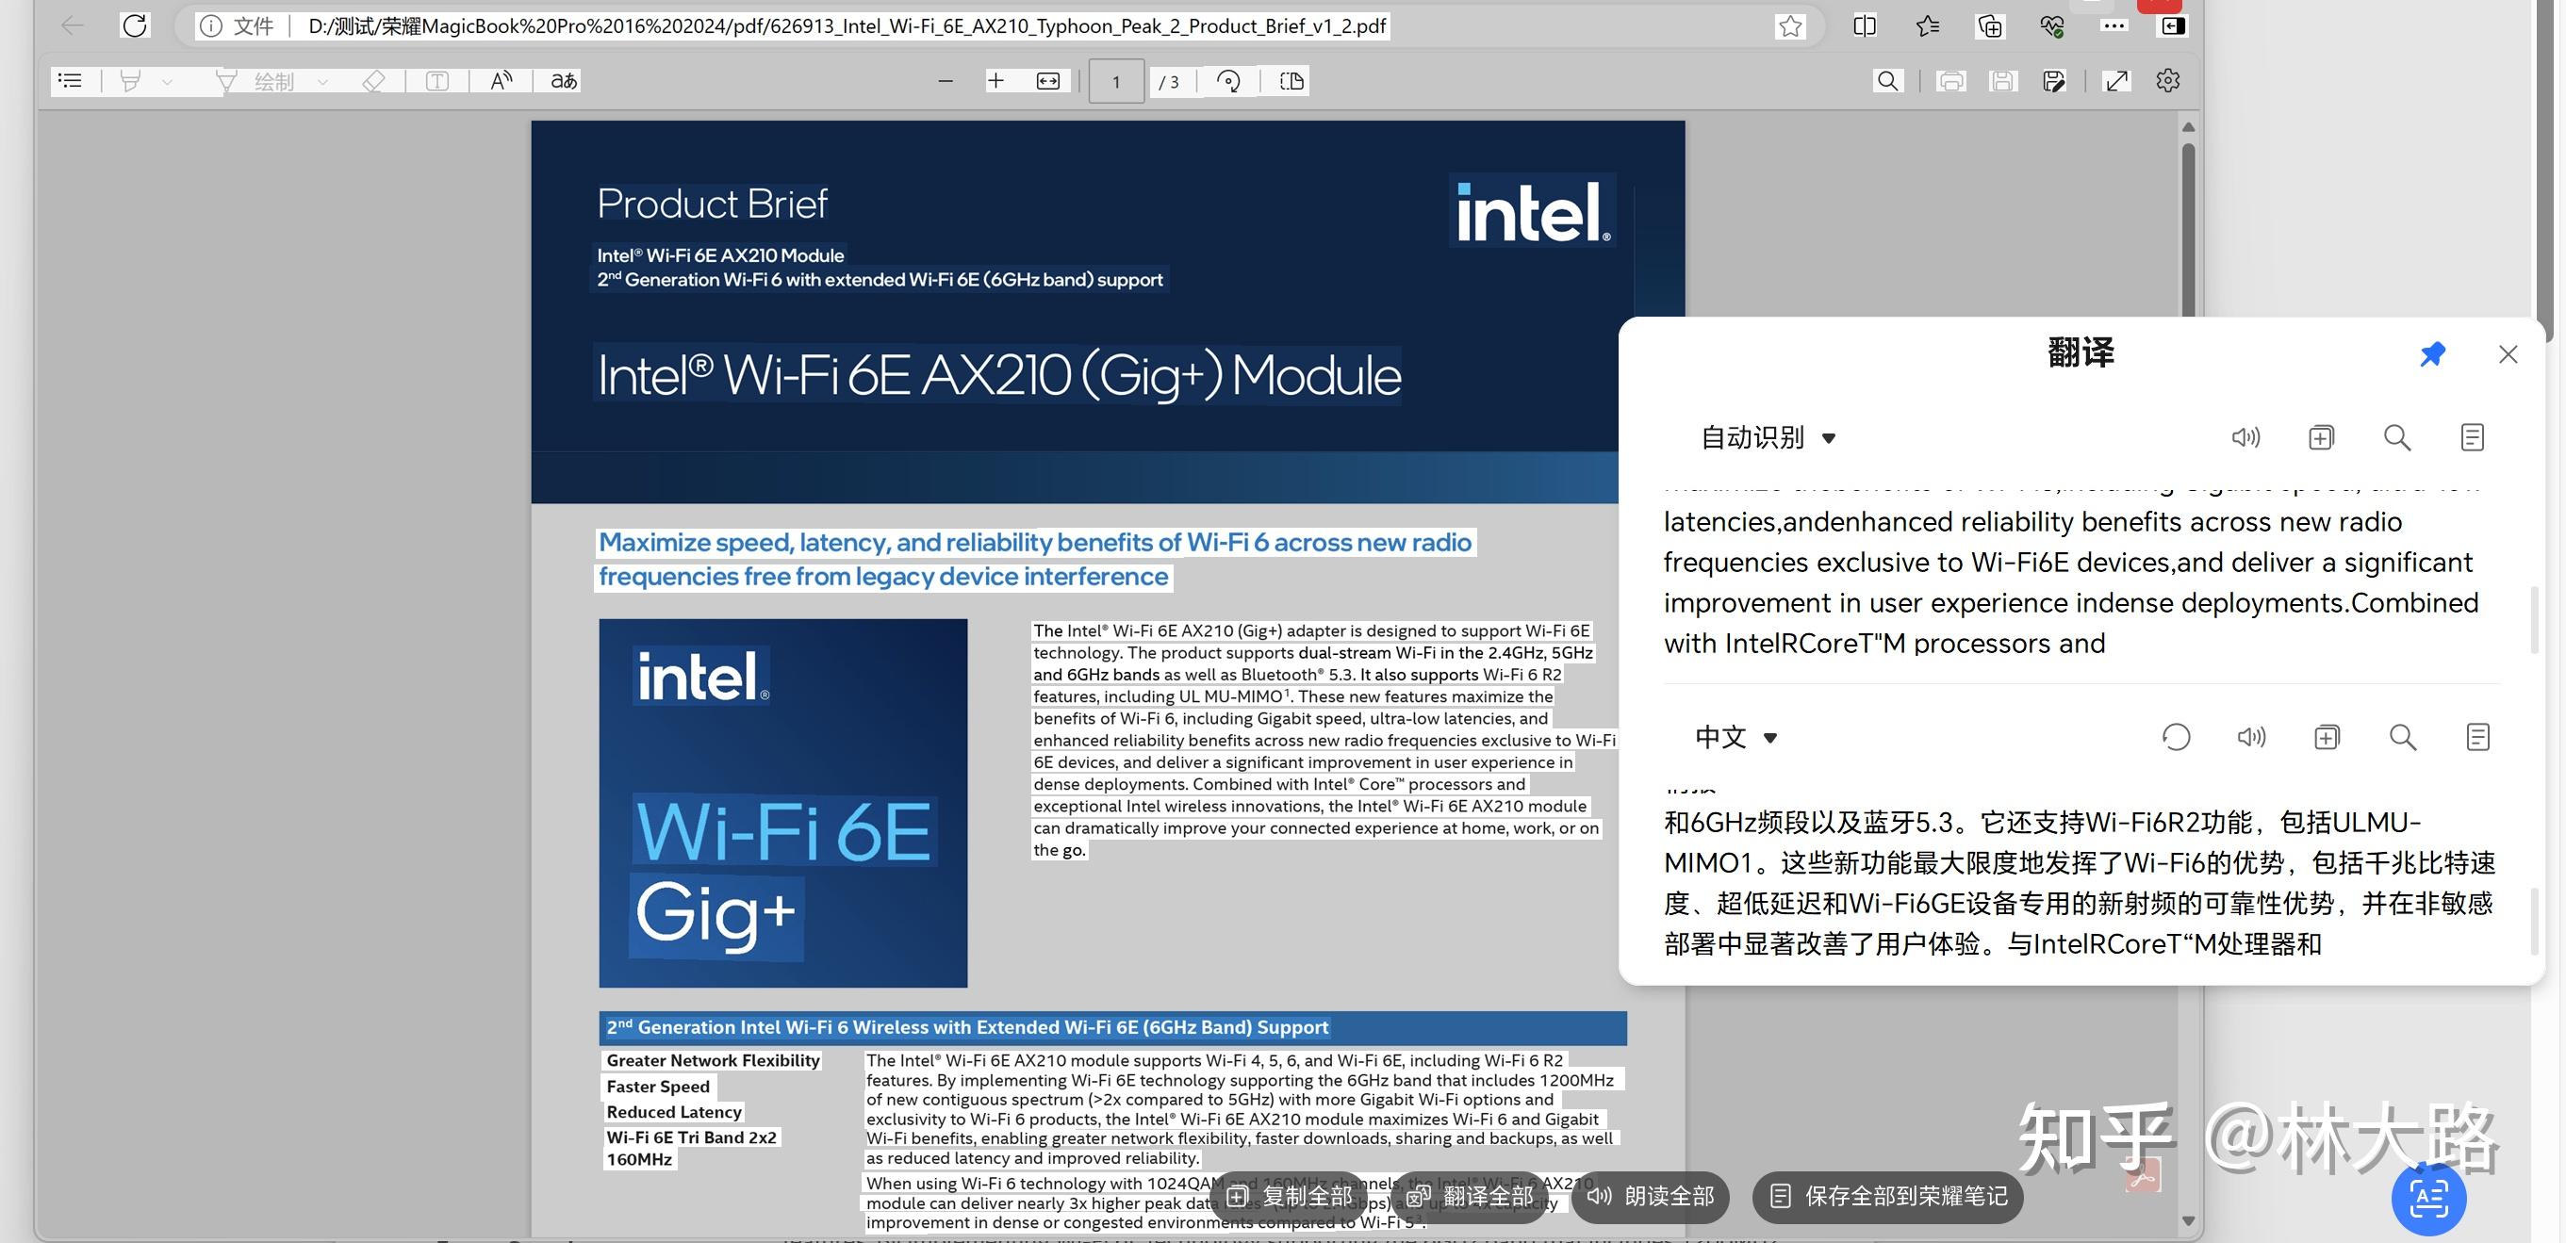Screen dimensions: 2566x1243
Task: Click the read aloud A icon
Action: 502,81
